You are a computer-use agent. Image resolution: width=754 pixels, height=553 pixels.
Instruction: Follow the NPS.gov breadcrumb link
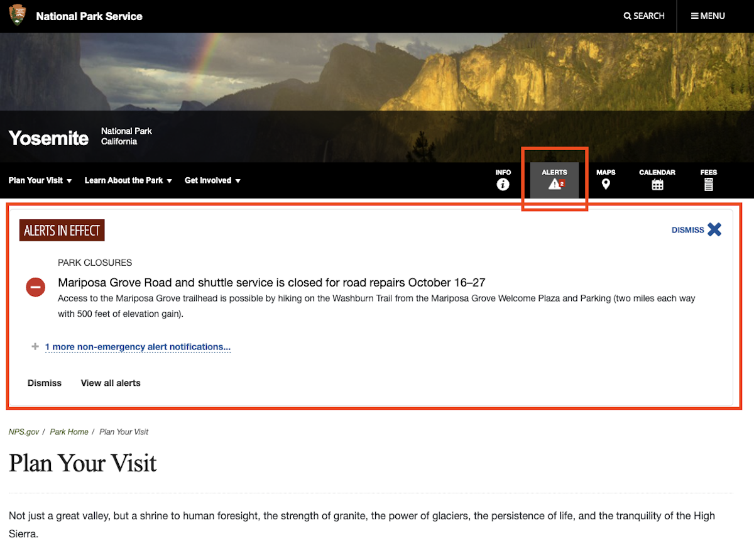[x=24, y=432]
